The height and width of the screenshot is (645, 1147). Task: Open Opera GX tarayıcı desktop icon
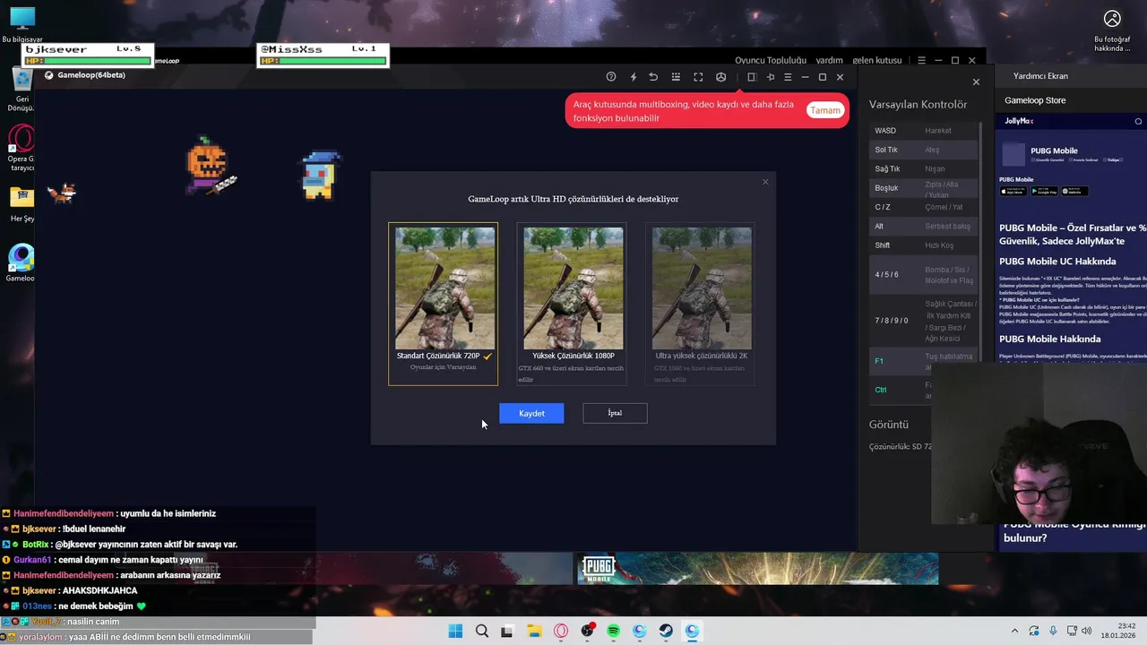[x=22, y=148]
